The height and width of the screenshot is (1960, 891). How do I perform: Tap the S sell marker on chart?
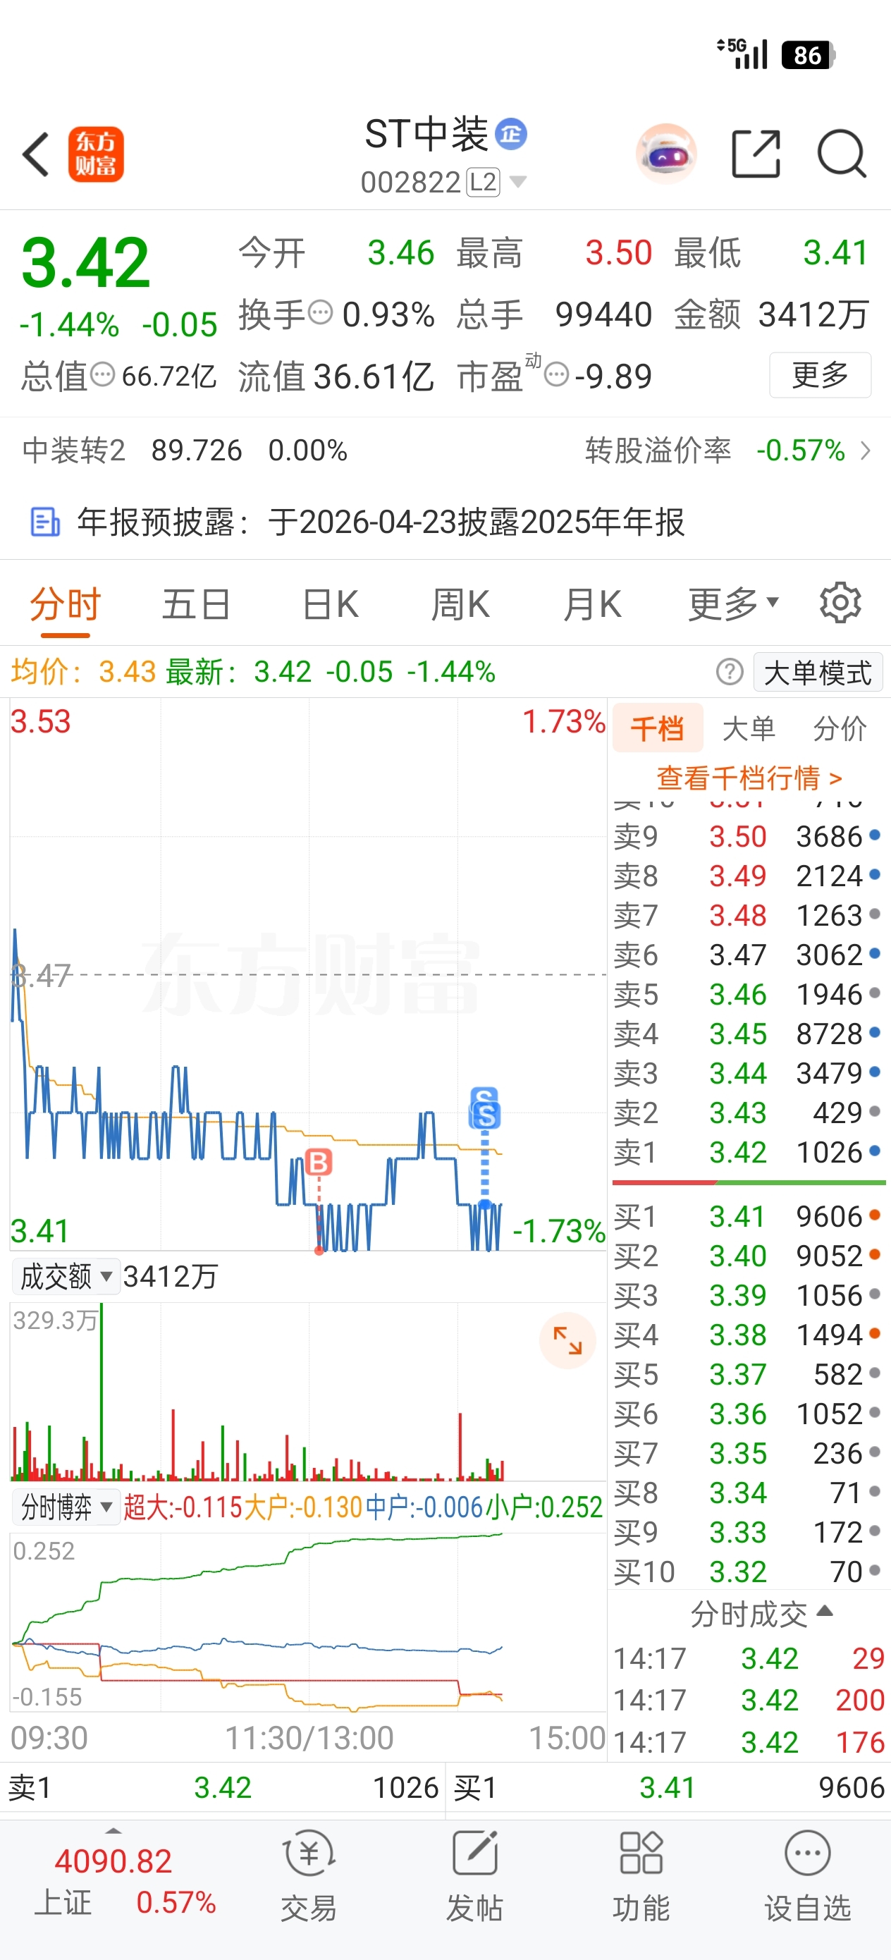tap(486, 1115)
